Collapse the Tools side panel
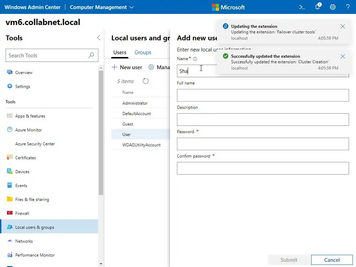This screenshot has height=267, width=356. coord(99,38)
